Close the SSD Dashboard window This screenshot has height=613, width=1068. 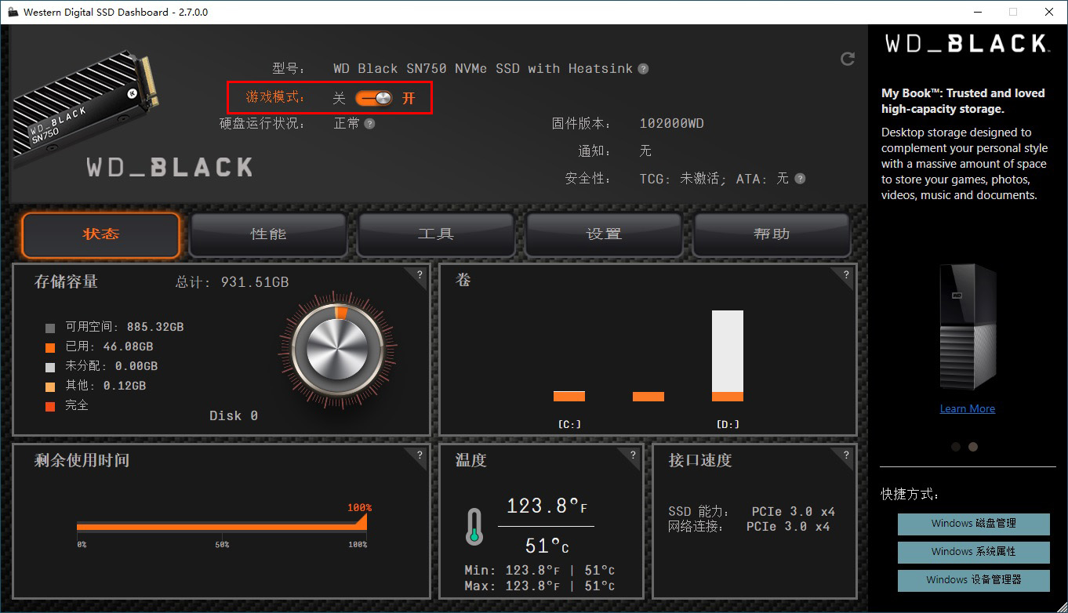click(x=1049, y=12)
